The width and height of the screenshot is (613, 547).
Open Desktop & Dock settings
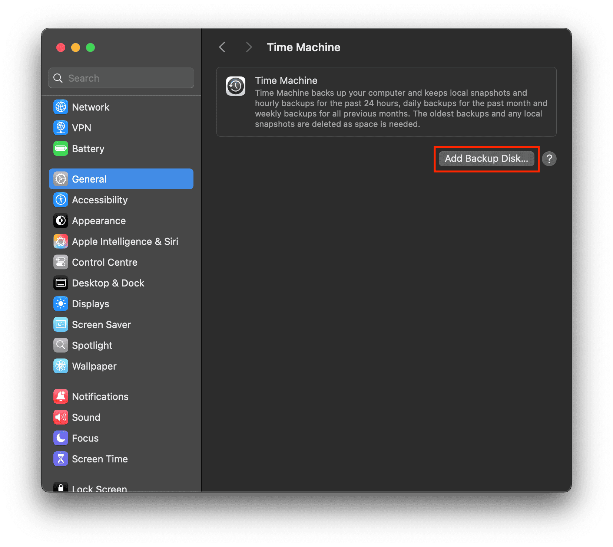(x=108, y=283)
